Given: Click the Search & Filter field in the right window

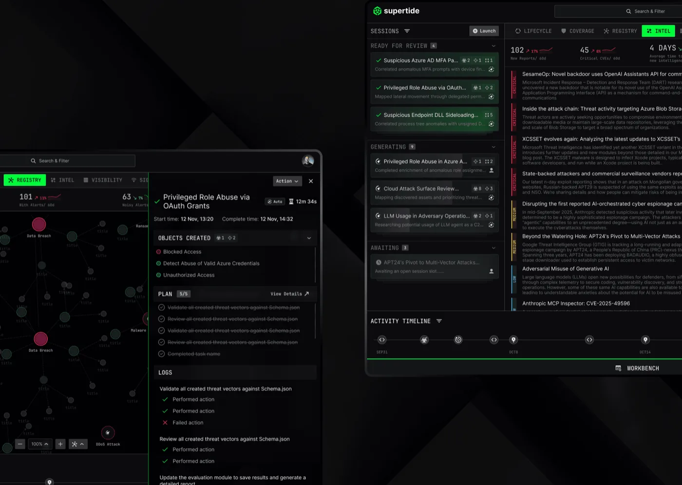Looking at the screenshot, I should point(618,11).
